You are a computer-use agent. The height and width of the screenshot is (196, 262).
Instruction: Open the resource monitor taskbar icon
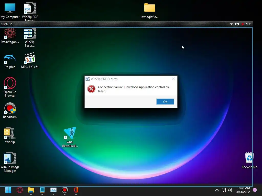53,190
